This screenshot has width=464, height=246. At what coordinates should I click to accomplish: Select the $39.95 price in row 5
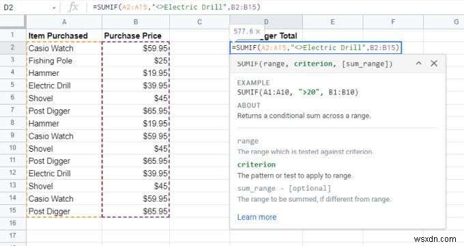click(x=136, y=85)
